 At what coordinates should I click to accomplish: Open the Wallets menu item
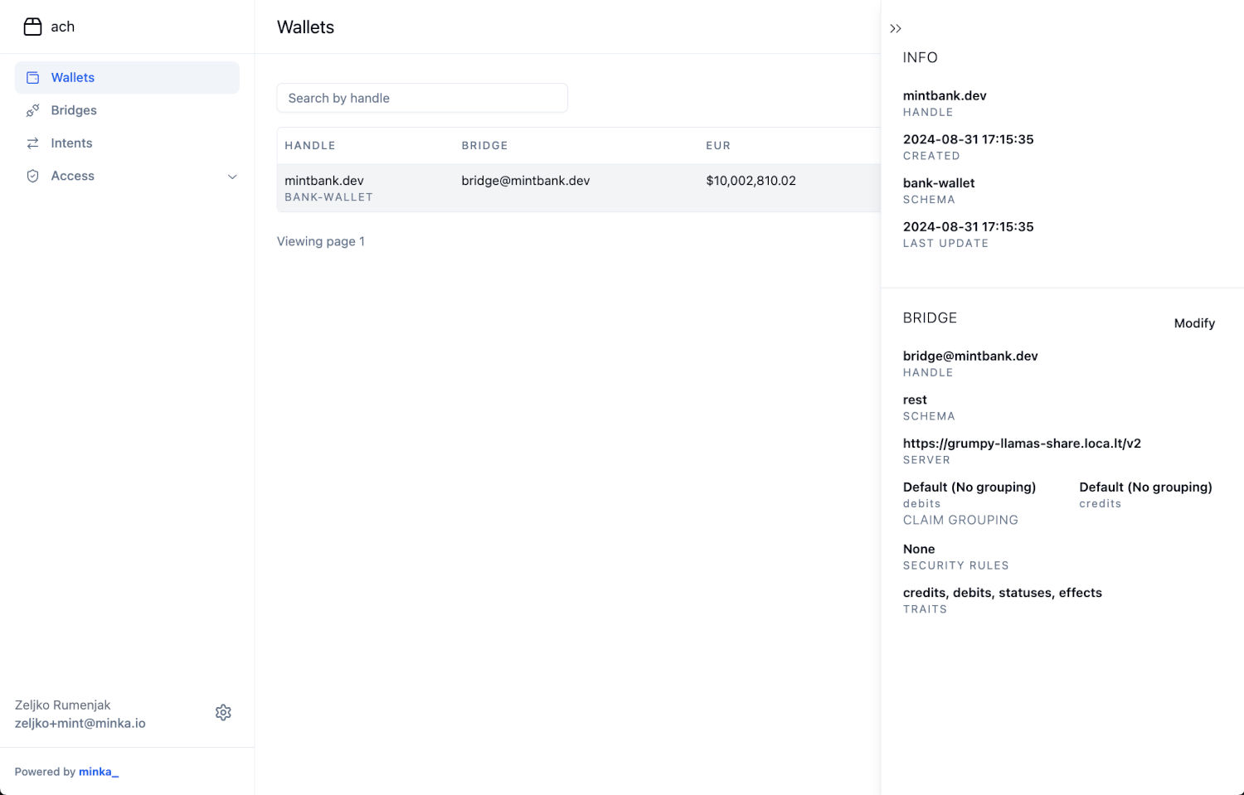coord(73,78)
